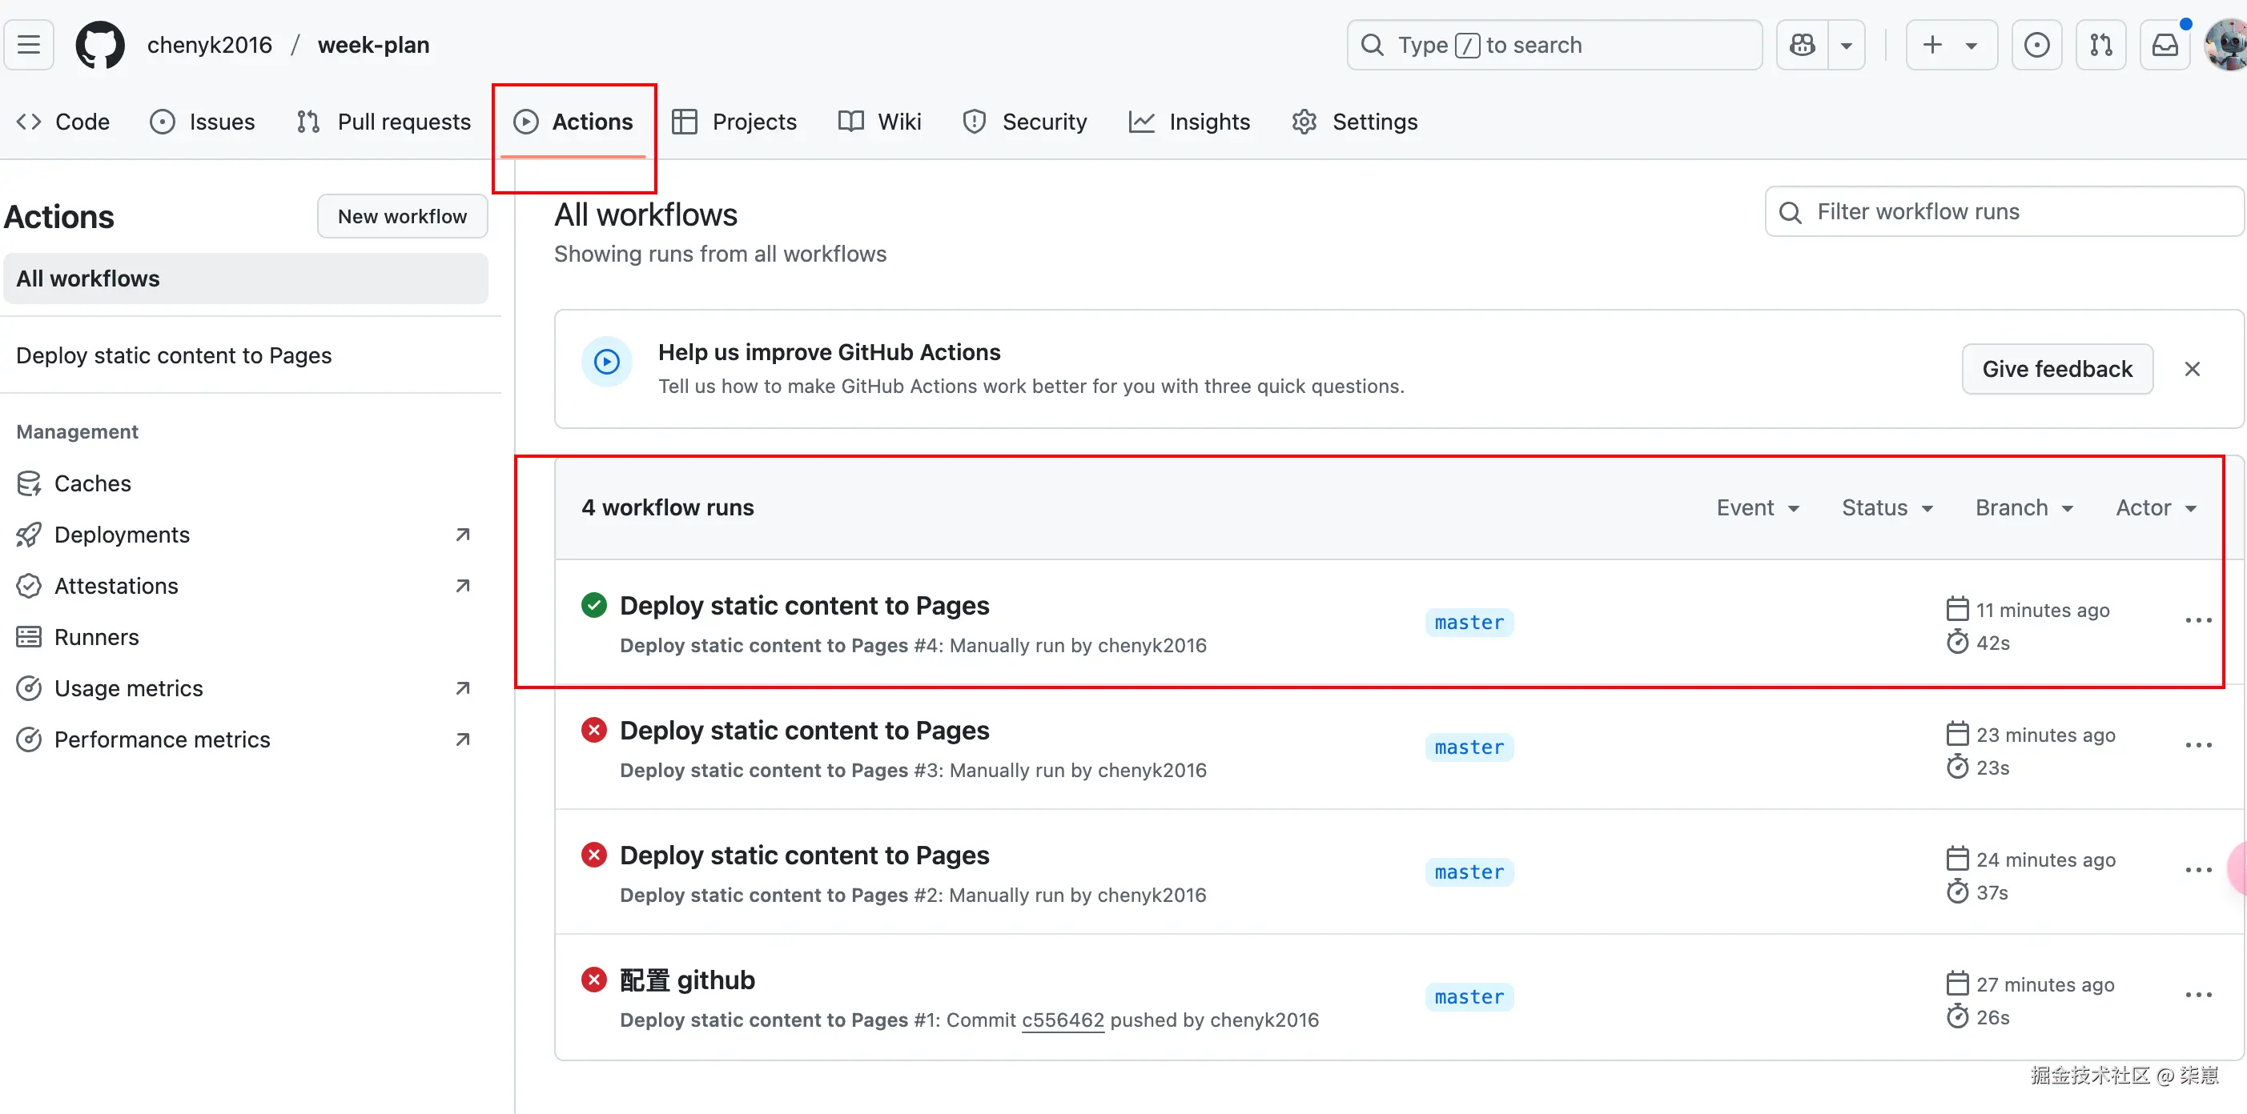Open the hamburger navigation menu
The width and height of the screenshot is (2247, 1114).
click(x=29, y=45)
